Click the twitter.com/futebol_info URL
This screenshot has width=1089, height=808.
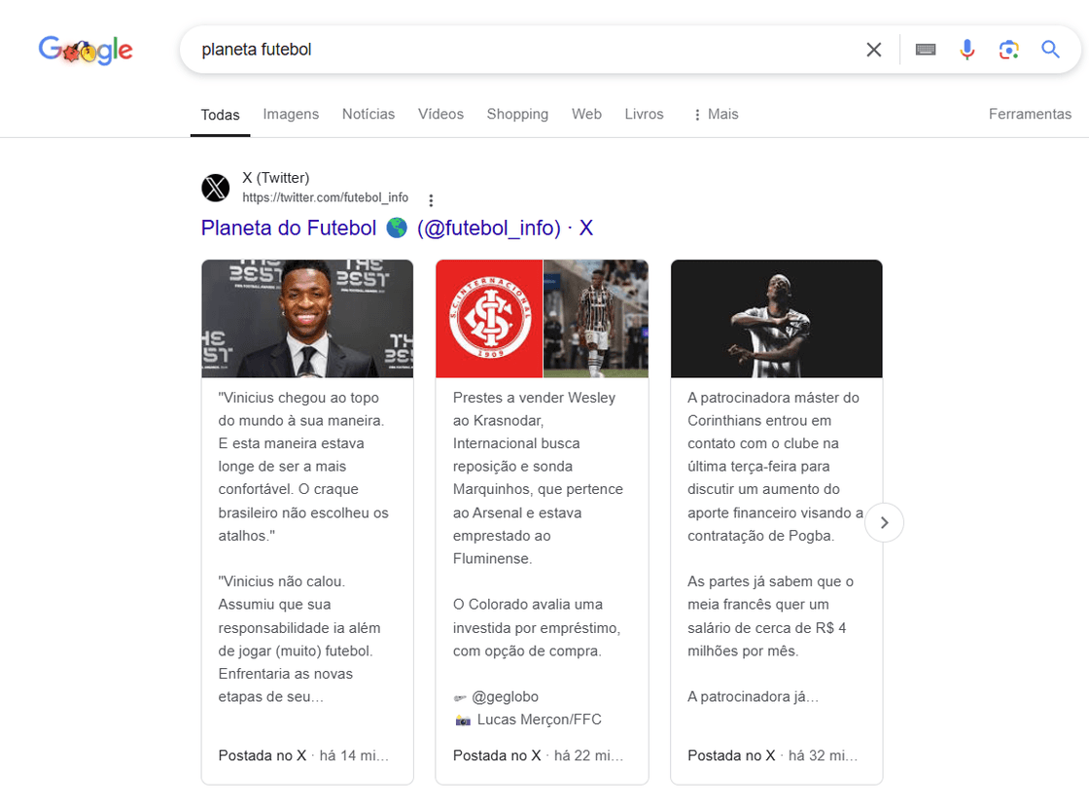(326, 197)
